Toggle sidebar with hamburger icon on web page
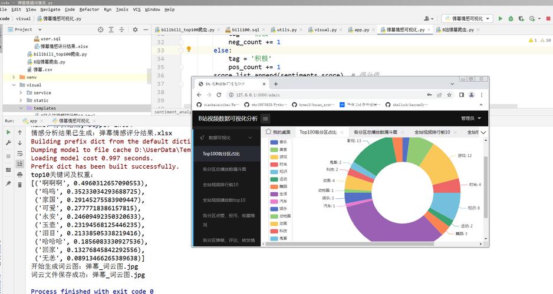Viewport: 553px width, 294px height. 265,119
